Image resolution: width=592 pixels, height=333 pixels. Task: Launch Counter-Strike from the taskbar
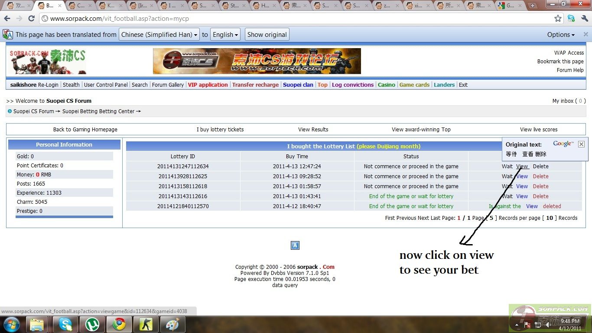click(146, 324)
